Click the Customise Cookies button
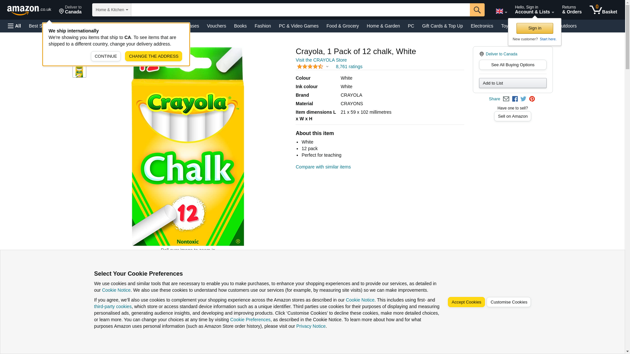The width and height of the screenshot is (630, 354). 509,302
